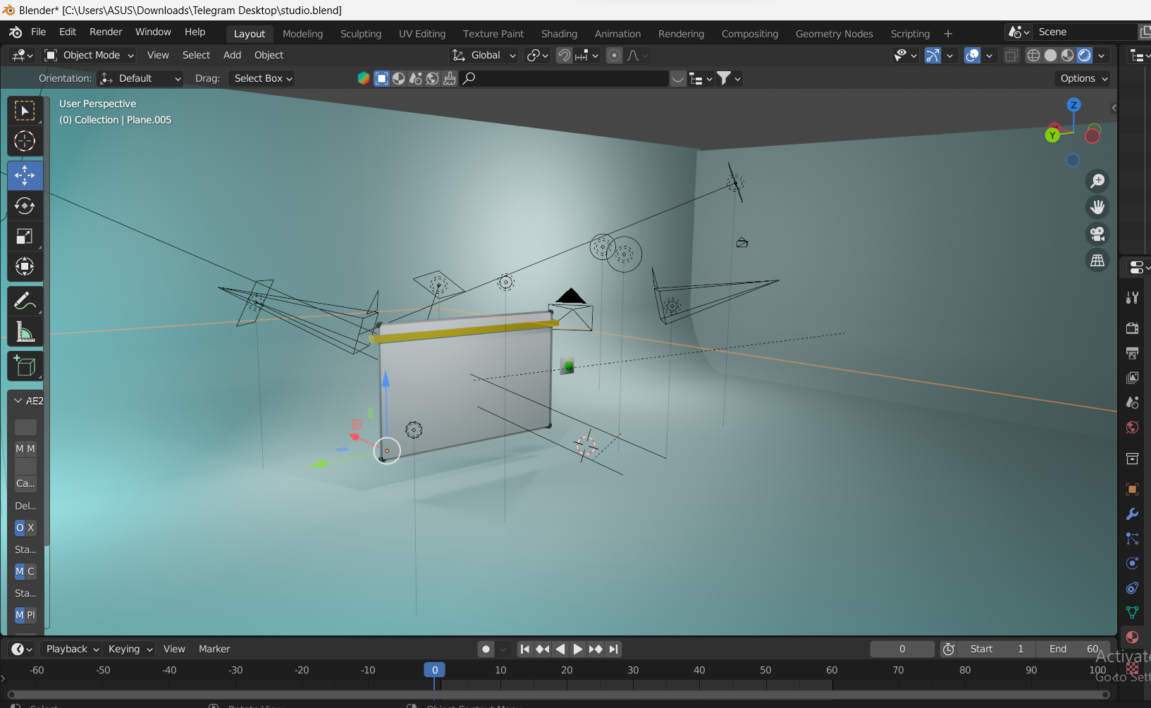Select the Scale tool
The image size is (1151, 708).
point(25,236)
